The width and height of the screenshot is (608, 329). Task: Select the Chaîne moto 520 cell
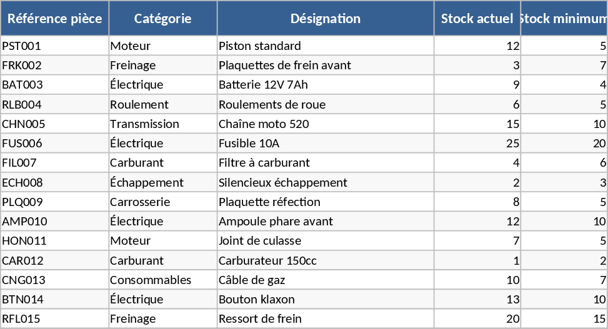point(325,124)
